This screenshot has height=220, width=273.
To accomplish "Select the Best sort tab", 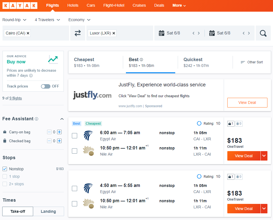I will [150, 62].
